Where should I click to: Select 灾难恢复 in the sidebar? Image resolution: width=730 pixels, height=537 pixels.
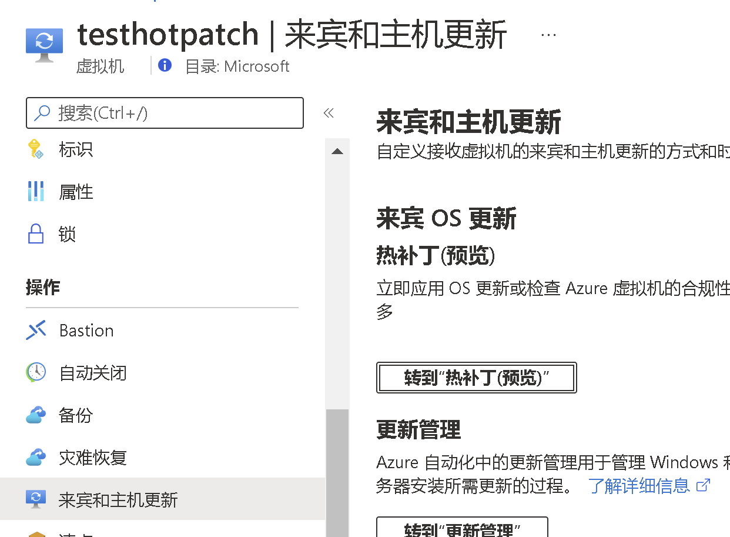pos(93,458)
